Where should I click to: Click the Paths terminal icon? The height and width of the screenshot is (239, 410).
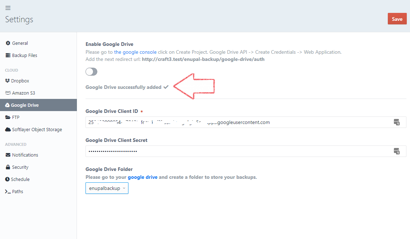8,192
